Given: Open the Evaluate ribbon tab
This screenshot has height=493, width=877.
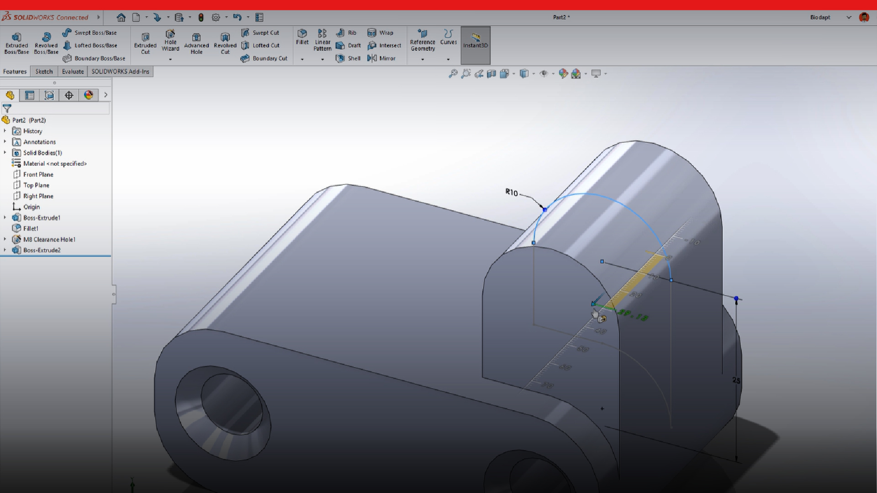Looking at the screenshot, I should [x=72, y=71].
